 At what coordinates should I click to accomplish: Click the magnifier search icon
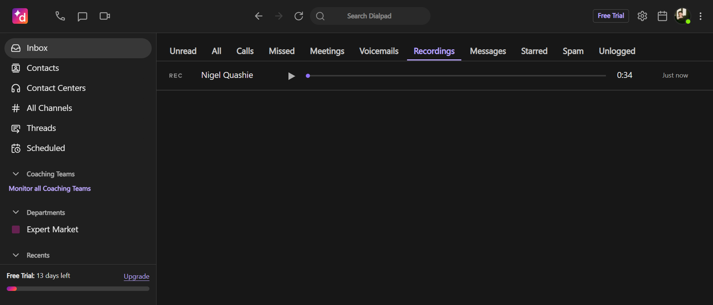click(320, 16)
